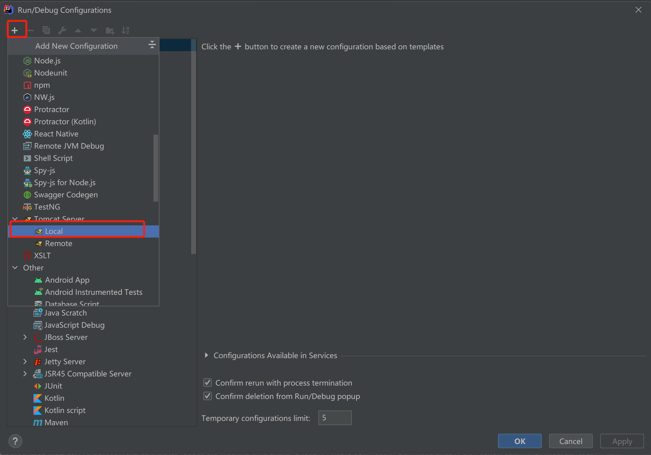
Task: Click the create new folder toolbar icon
Action: point(110,30)
